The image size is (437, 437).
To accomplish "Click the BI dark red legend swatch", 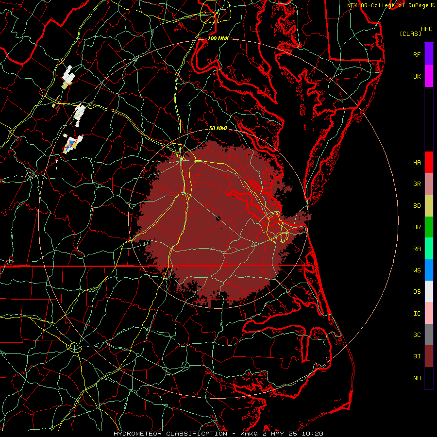I will [429, 356].
